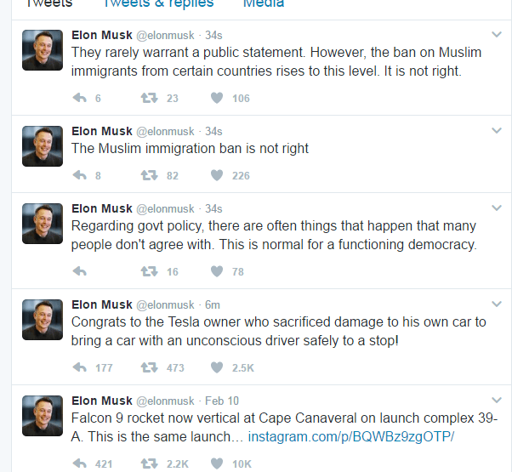512x472 pixels.
Task: Reply to the 'They rarely warrant' tweet
Action: click(x=79, y=98)
